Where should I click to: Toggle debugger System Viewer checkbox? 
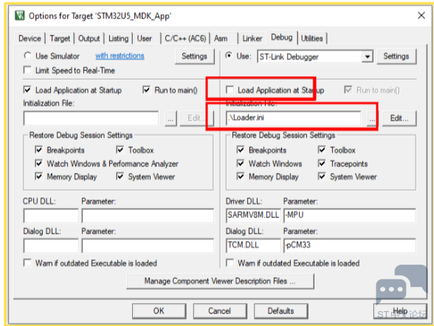(x=322, y=176)
